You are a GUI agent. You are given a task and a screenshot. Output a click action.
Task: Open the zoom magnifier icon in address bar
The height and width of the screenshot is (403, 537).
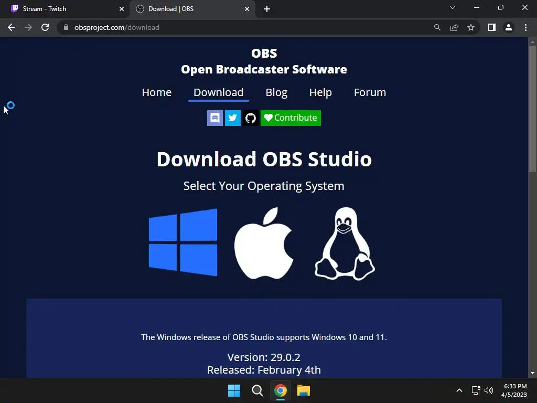(x=437, y=27)
